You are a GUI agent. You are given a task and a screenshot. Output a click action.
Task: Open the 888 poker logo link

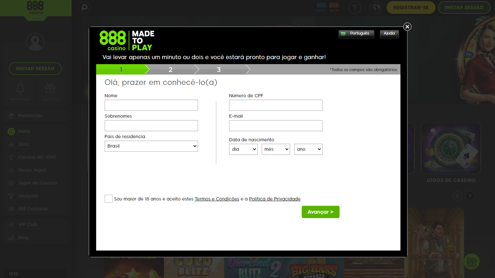[321, 7]
